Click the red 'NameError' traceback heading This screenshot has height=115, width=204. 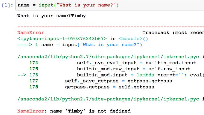(31, 33)
